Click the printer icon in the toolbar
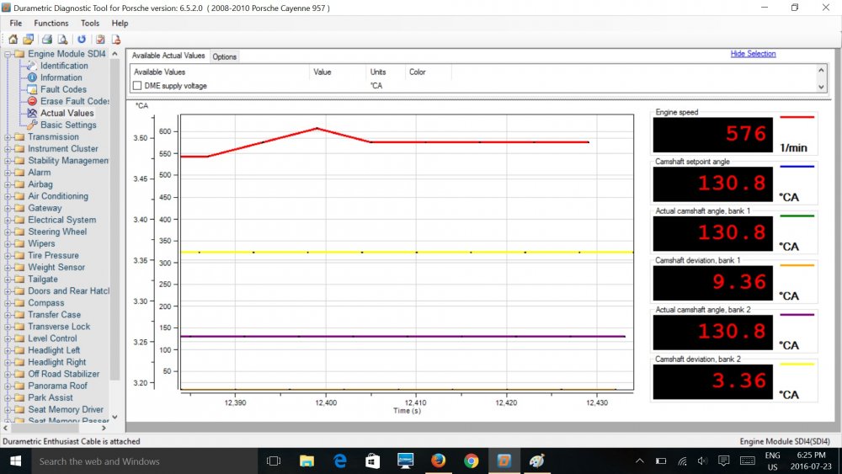This screenshot has width=842, height=474. coord(47,39)
